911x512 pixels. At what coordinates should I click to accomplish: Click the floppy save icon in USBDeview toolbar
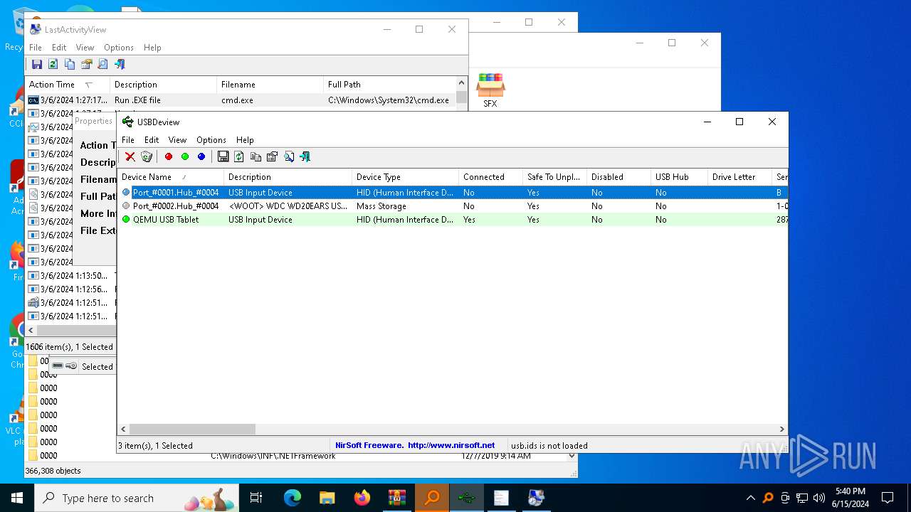pyautogui.click(x=223, y=156)
